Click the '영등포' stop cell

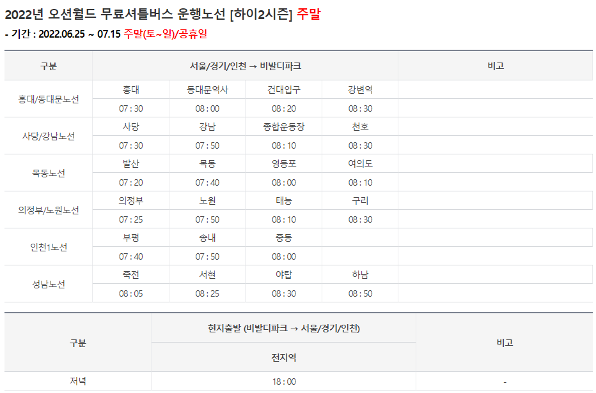click(283, 164)
